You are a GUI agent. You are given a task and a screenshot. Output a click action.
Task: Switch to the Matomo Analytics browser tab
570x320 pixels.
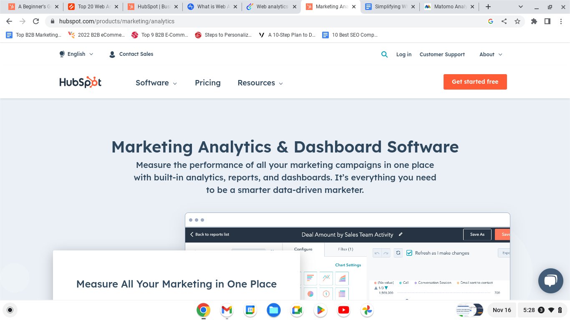[449, 6]
